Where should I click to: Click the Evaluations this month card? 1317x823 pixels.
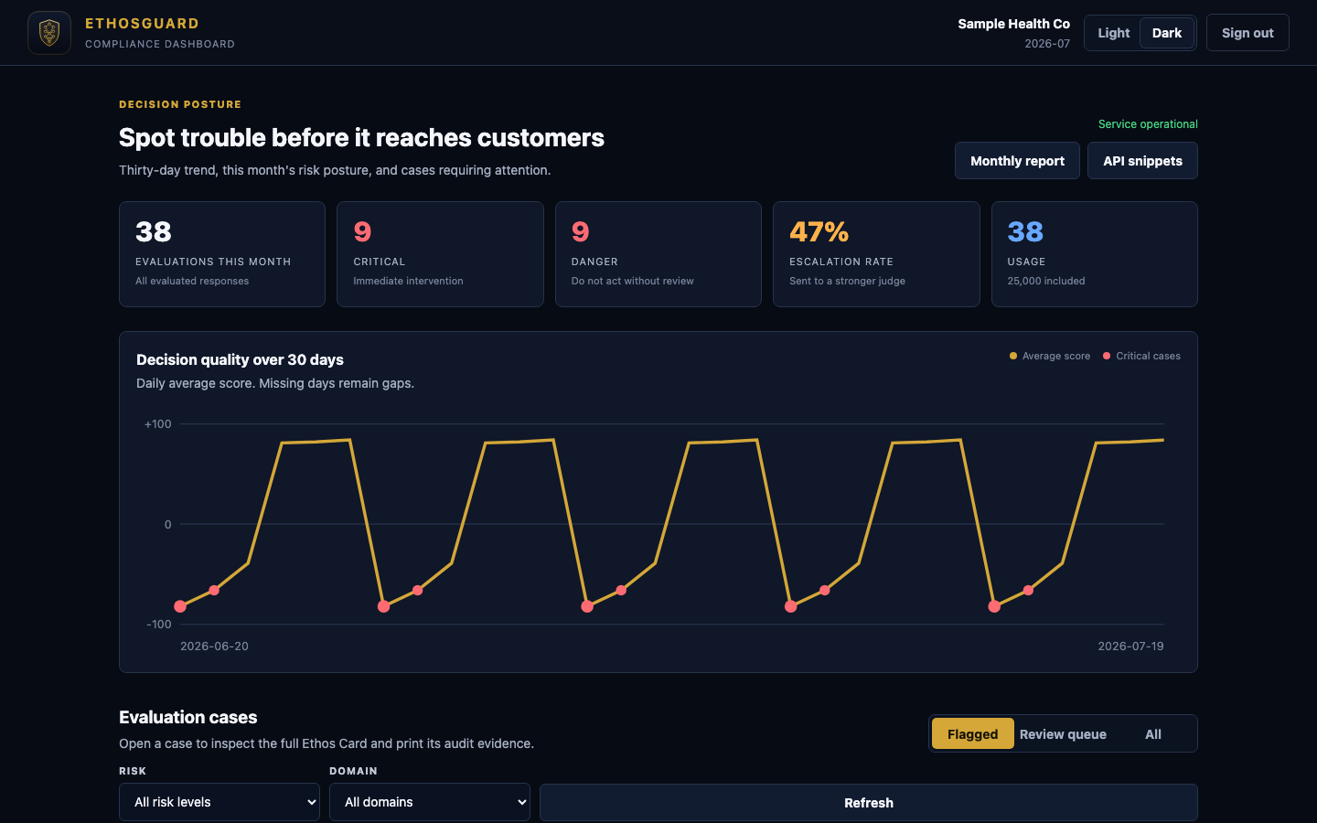[x=222, y=254]
